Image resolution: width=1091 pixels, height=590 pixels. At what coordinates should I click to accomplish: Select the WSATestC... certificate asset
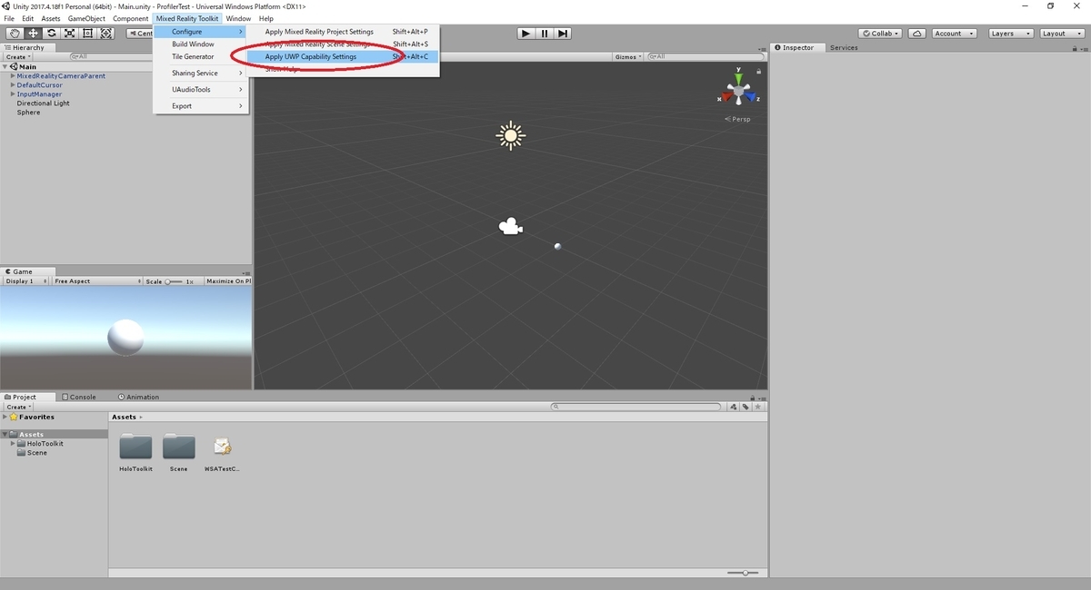[222, 447]
